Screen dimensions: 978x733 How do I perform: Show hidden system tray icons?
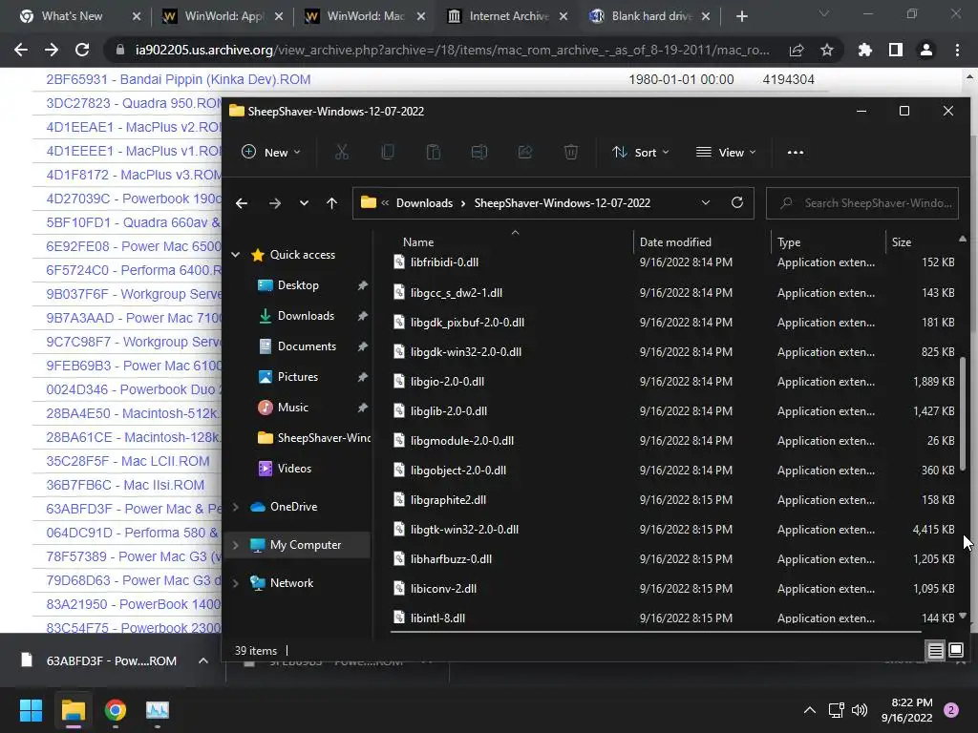810,710
